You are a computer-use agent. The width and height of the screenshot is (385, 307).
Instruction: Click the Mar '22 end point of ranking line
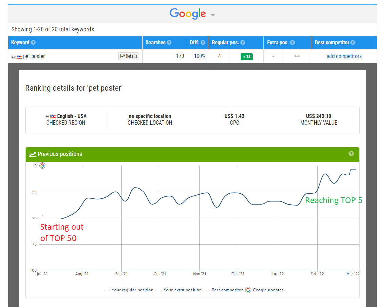[355, 170]
